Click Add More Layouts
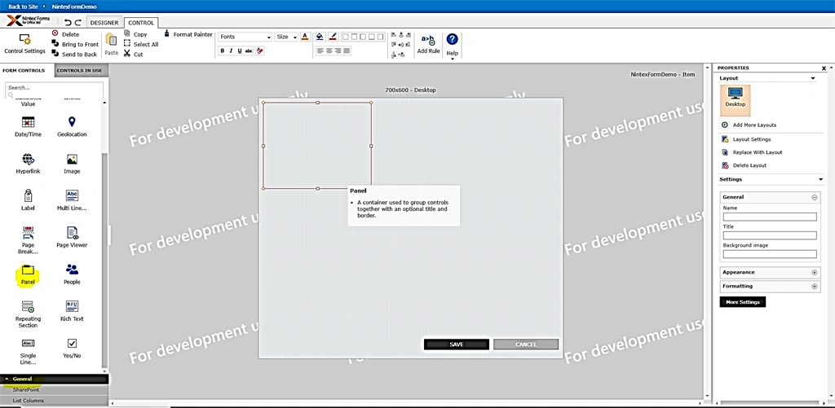Screen dimensions: 835x408 749,125
